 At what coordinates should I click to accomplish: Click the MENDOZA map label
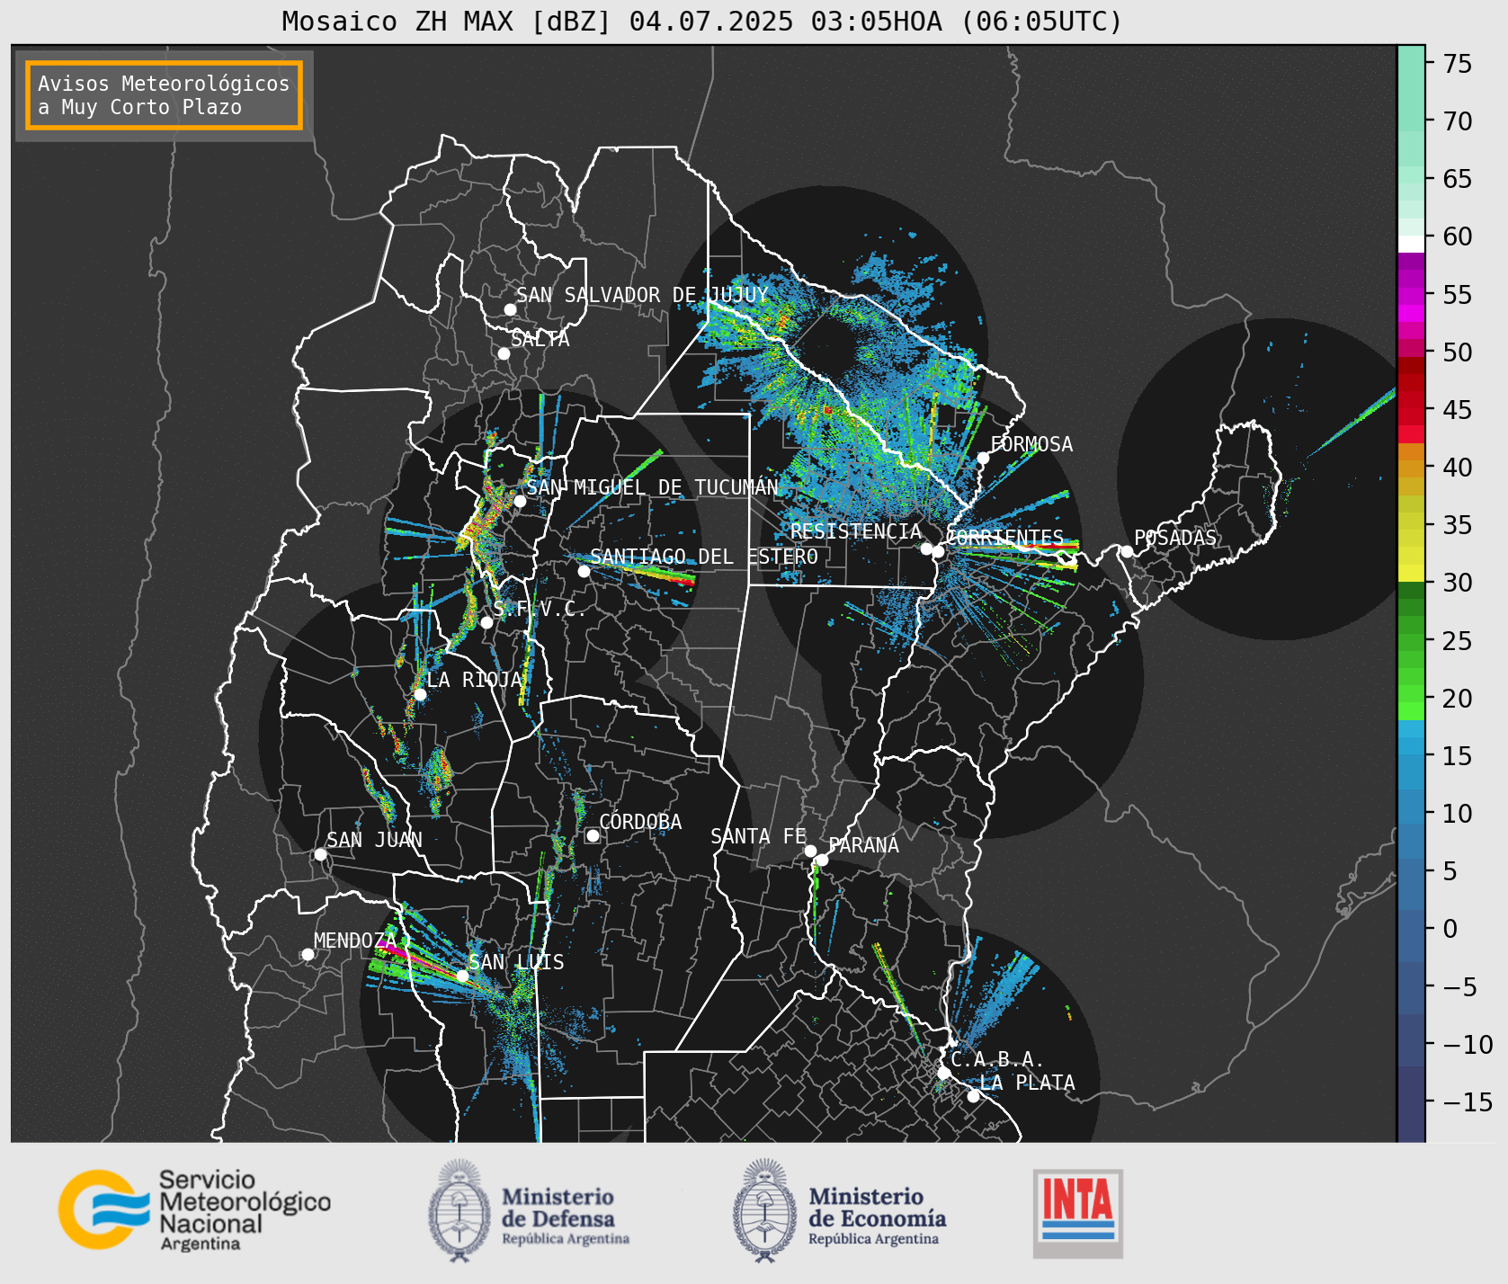tap(355, 941)
